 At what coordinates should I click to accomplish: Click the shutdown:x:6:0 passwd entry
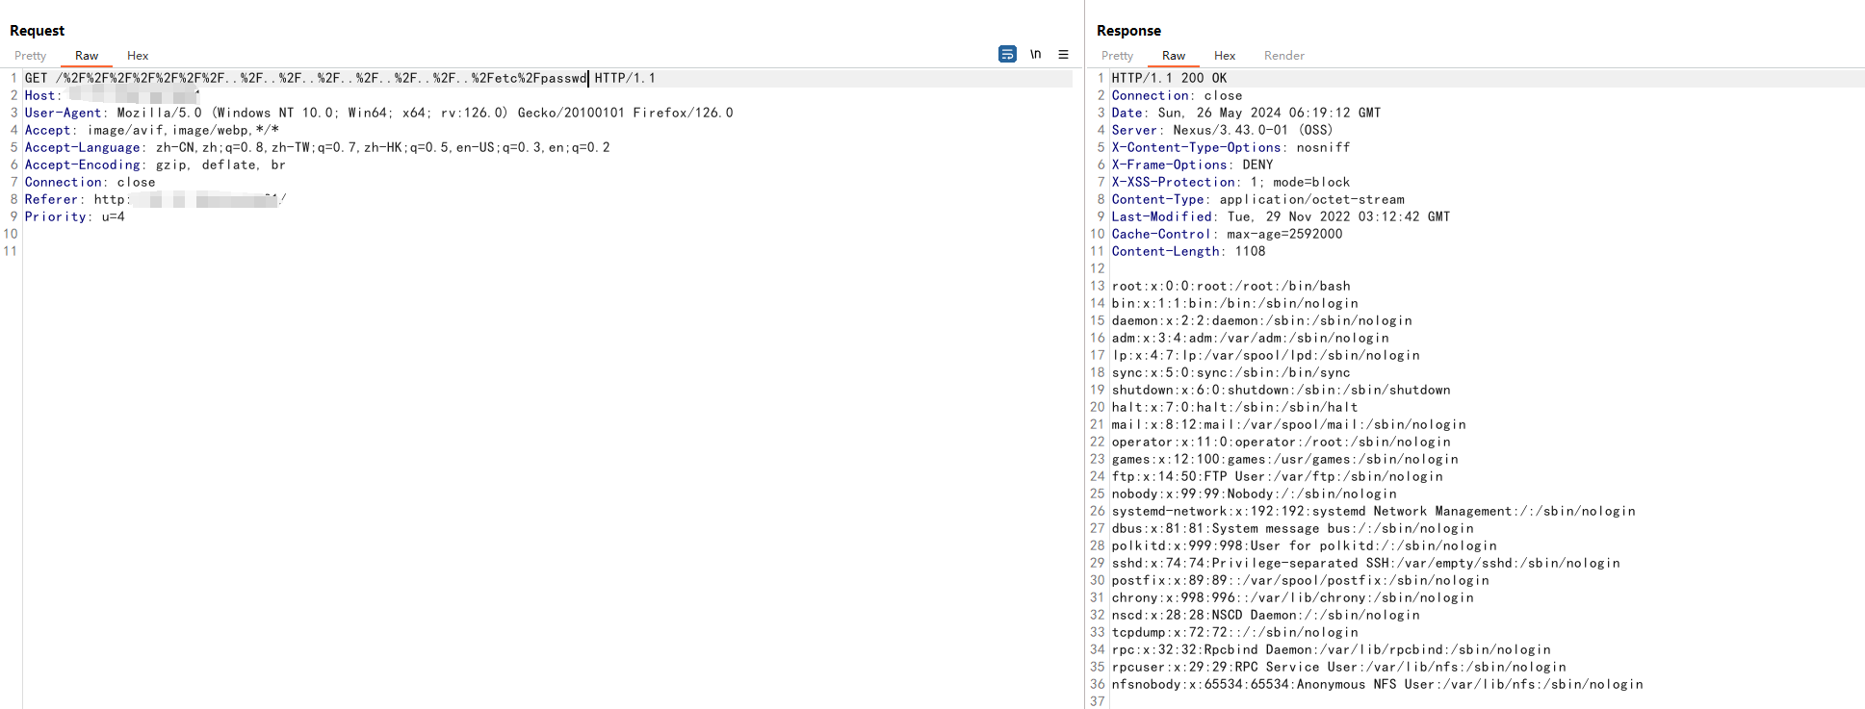tap(1281, 390)
